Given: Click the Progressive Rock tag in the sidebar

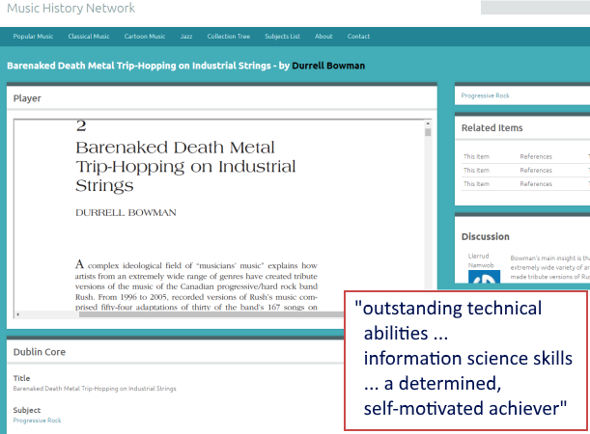Looking at the screenshot, I should click(x=485, y=95).
